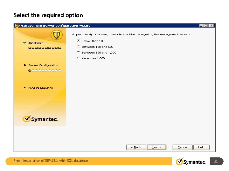Click the Next button
The width and height of the screenshot is (229, 171).
(156, 147)
